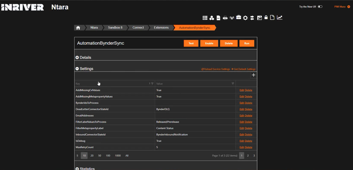Go to settings page 2
Screen dimensions: 353x170
pos(248,155)
